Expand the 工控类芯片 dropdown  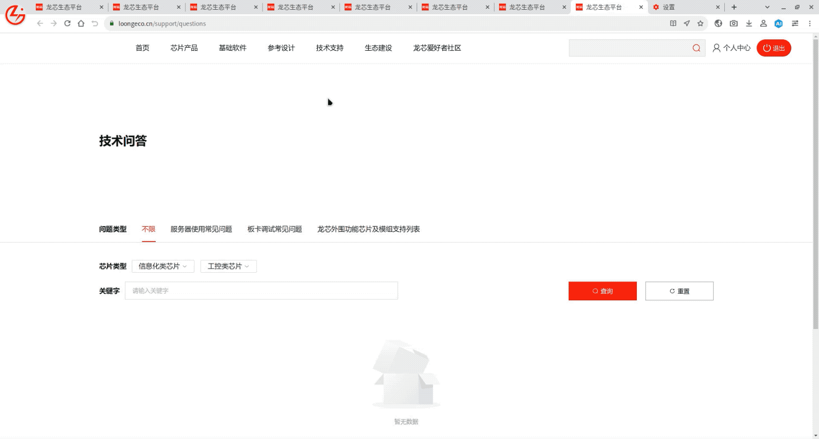[x=228, y=266]
